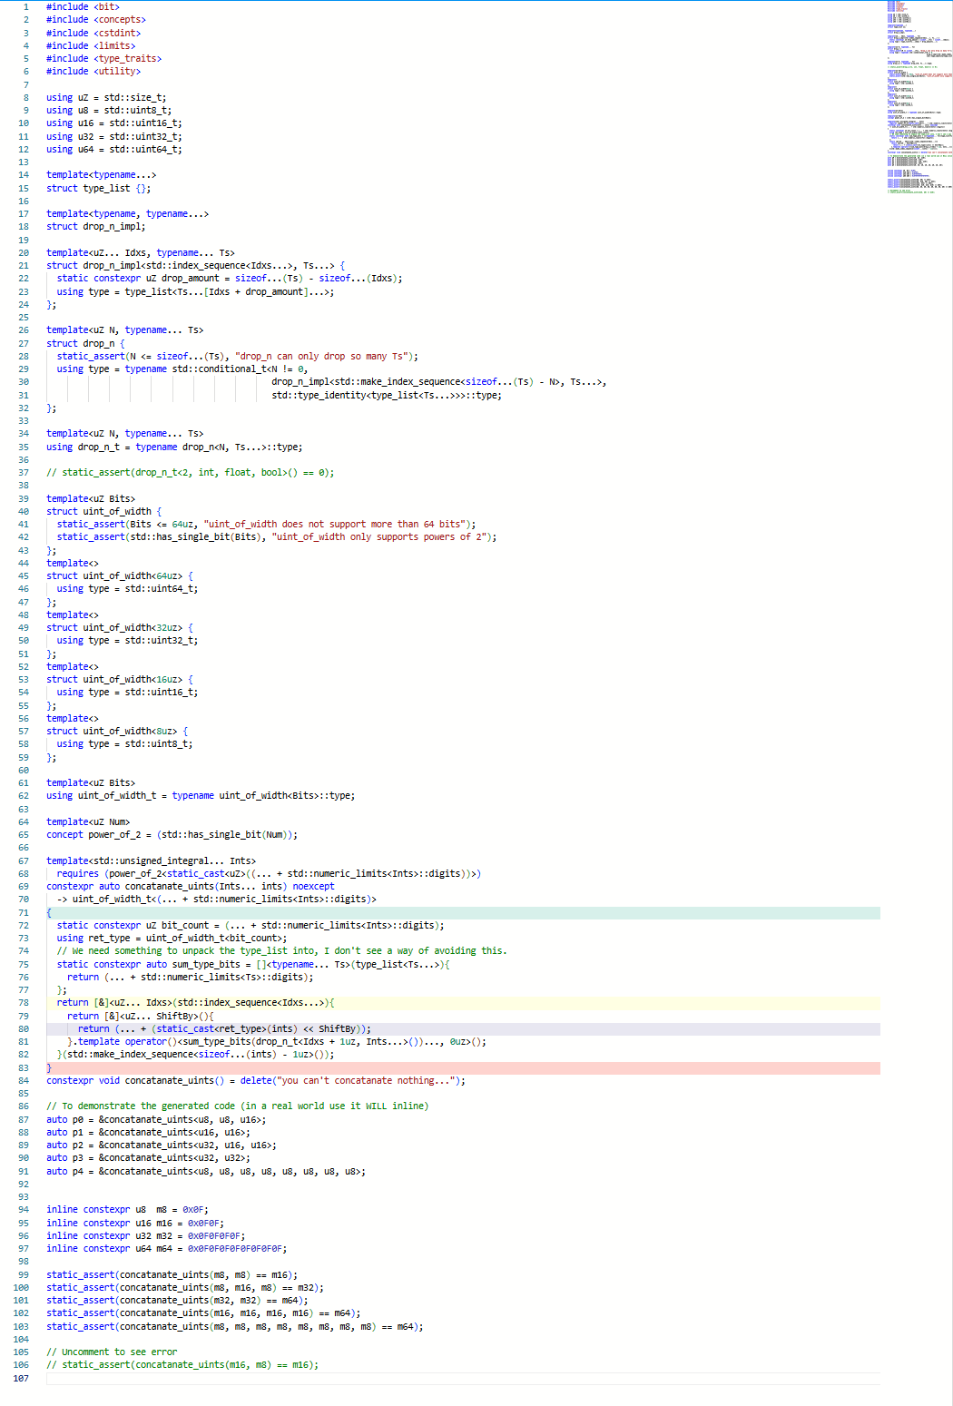Click 'inline constexpr u32 m32' line

(x=145, y=1236)
